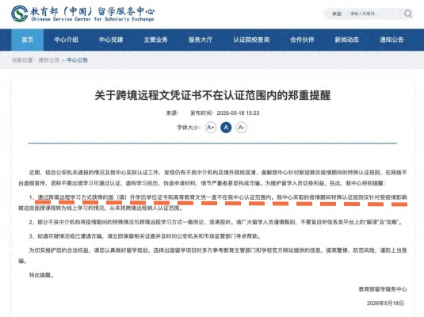Select the default A font size button
Viewport: 424px width, 317px height.
click(x=226, y=128)
